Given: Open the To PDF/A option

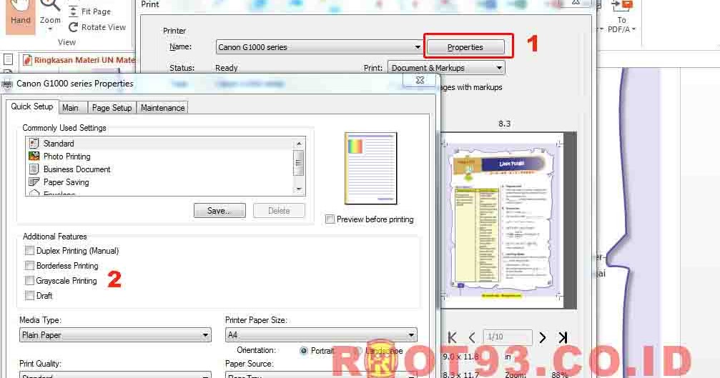Looking at the screenshot, I should point(621,19).
